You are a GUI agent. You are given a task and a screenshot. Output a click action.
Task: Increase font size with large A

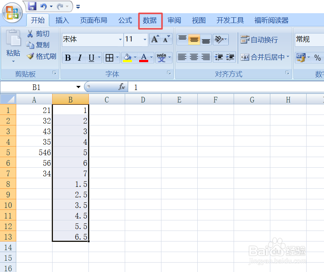coord(155,39)
